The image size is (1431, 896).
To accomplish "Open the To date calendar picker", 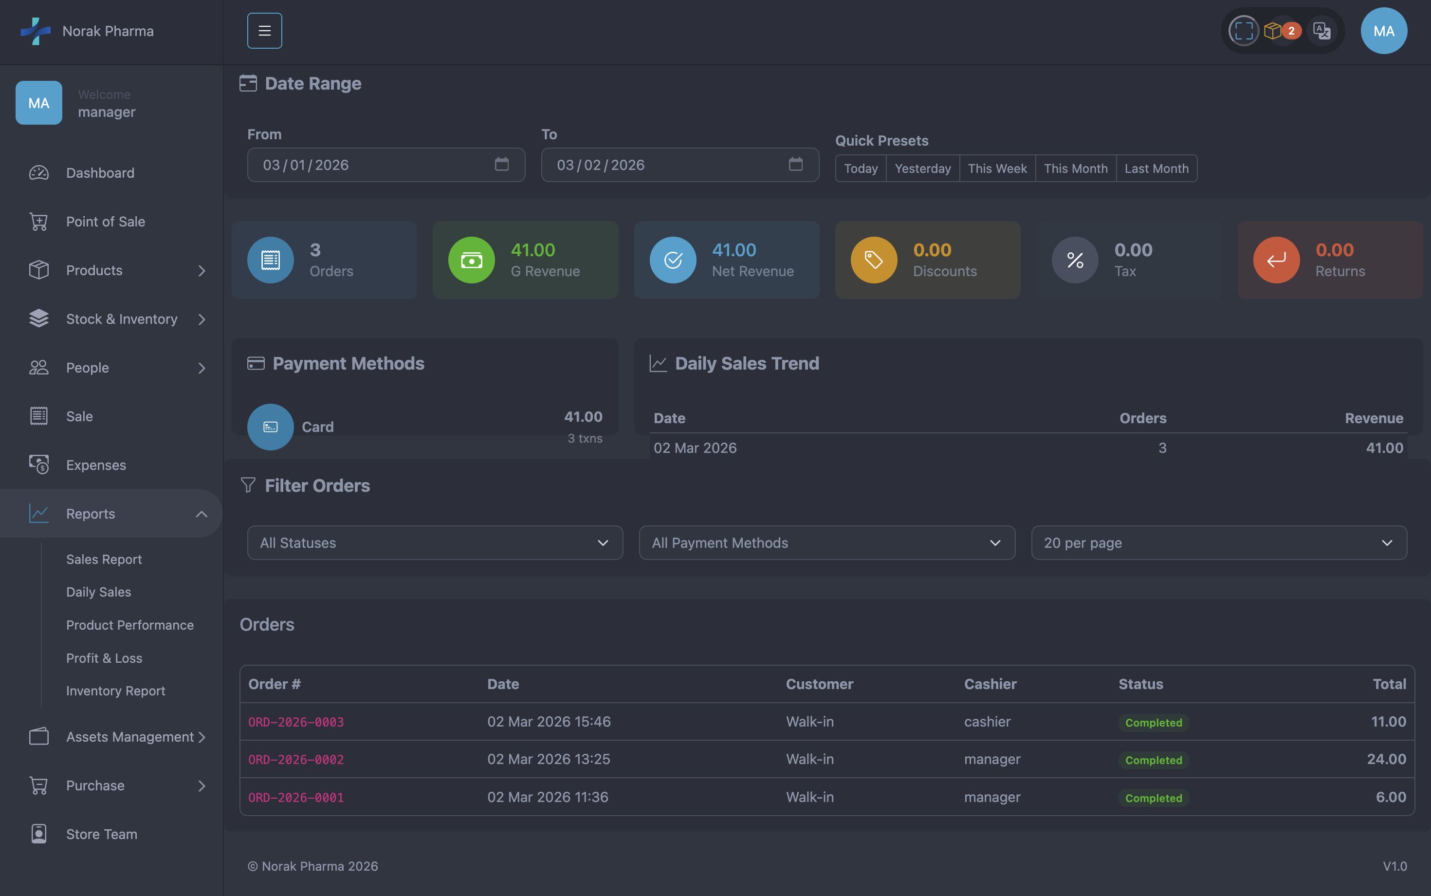I will pos(795,164).
